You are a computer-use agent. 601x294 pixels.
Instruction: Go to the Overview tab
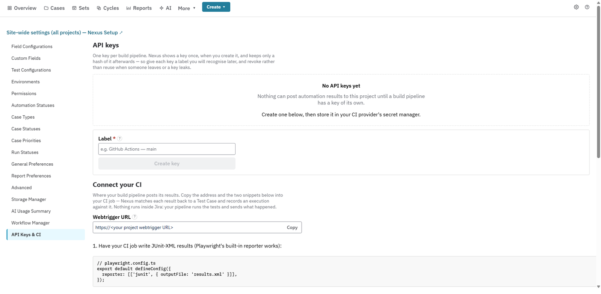click(x=22, y=8)
